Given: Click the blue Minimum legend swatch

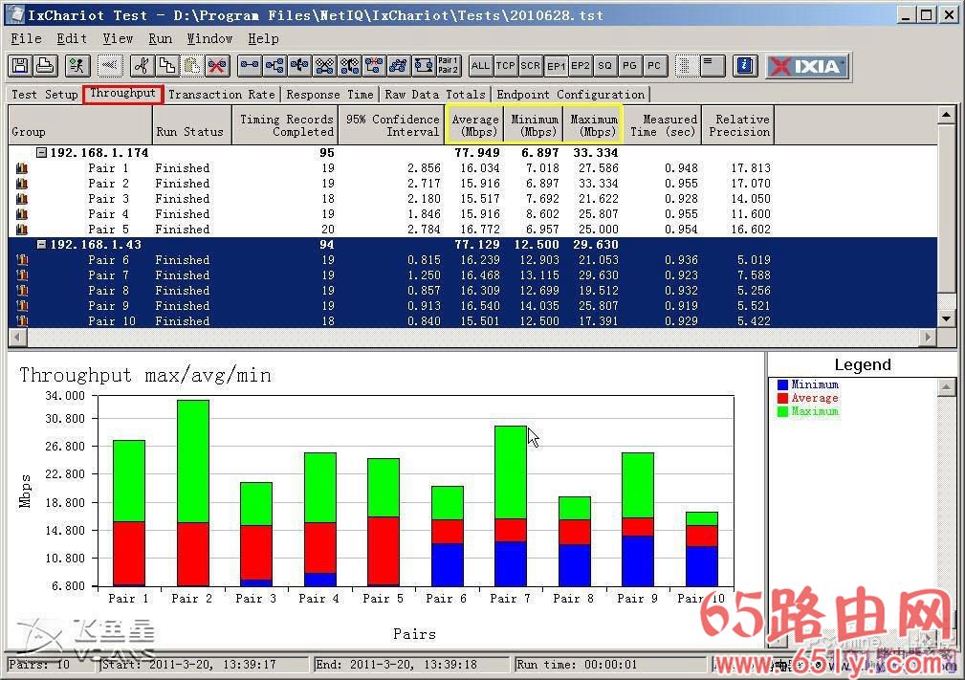Looking at the screenshot, I should [x=783, y=384].
